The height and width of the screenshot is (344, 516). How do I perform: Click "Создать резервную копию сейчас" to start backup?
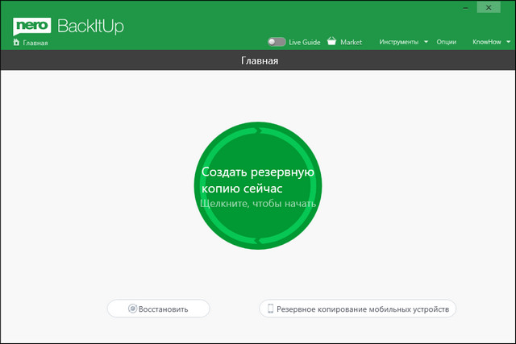pos(257,180)
